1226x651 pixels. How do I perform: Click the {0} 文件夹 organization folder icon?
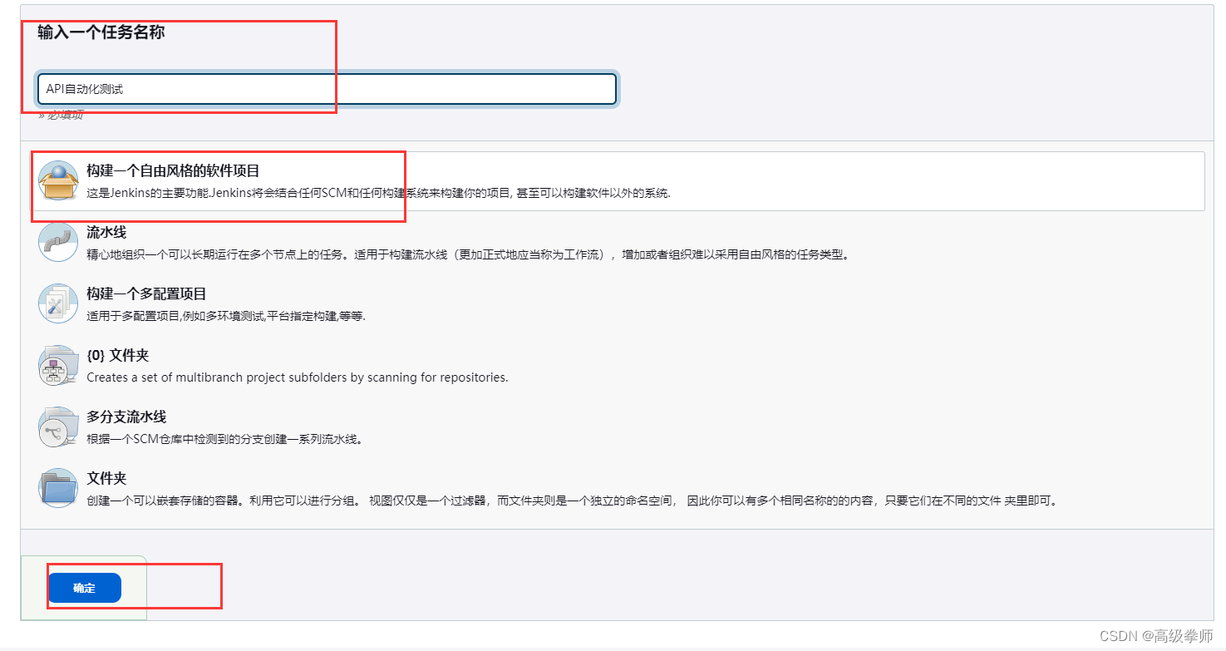pyautogui.click(x=58, y=365)
